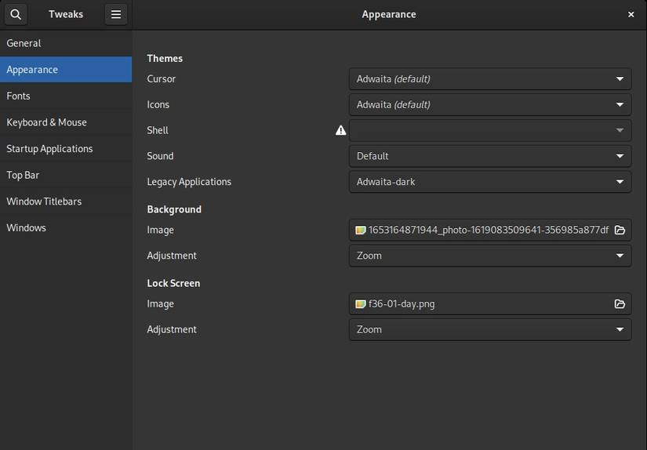
Task: Open the hamburger menu in header
Action: point(116,14)
